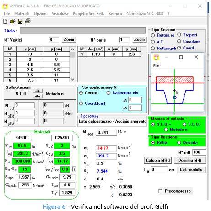The image size is (211, 211).
Task: Click the M xEd S.L.U. input field
Action: coord(25,113)
